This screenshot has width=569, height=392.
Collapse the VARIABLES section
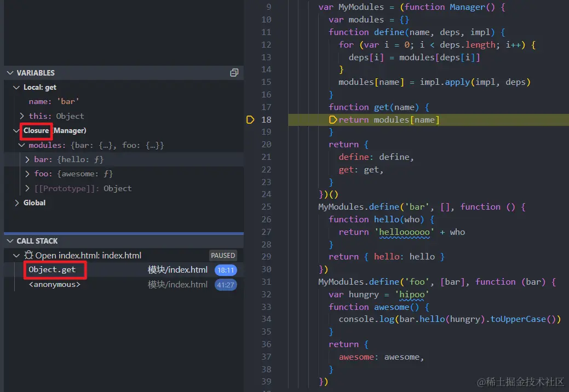point(10,73)
